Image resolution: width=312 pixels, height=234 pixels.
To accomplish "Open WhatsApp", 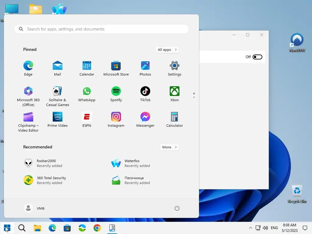I will click(x=87, y=94).
